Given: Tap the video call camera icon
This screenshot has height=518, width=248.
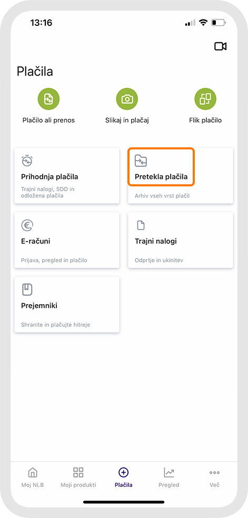Looking at the screenshot, I should tap(220, 46).
